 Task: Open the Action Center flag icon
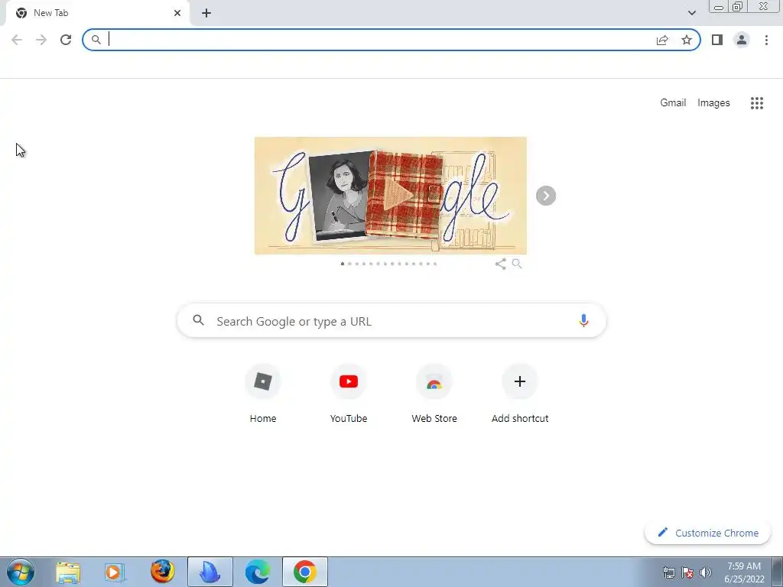687,572
